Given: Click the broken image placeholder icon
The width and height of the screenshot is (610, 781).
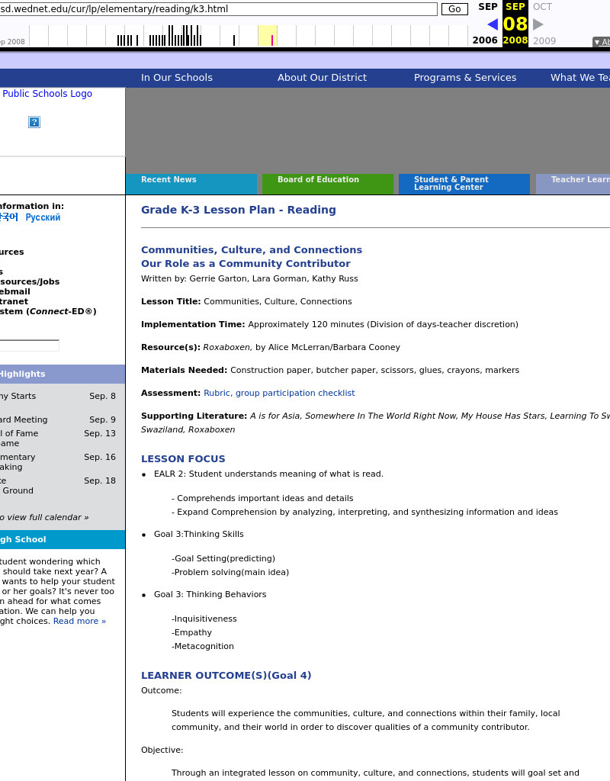Looking at the screenshot, I should coord(34,122).
